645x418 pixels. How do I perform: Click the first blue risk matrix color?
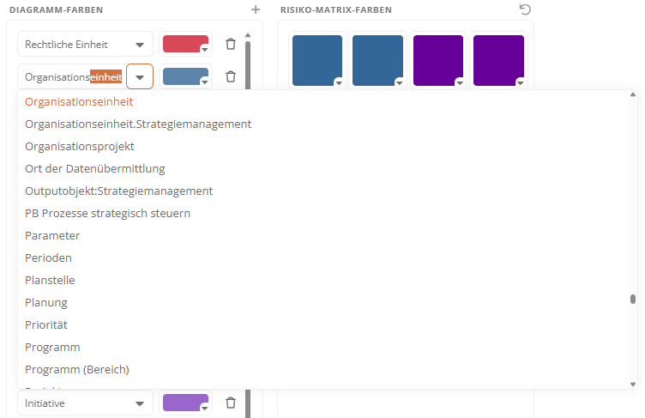coord(316,60)
